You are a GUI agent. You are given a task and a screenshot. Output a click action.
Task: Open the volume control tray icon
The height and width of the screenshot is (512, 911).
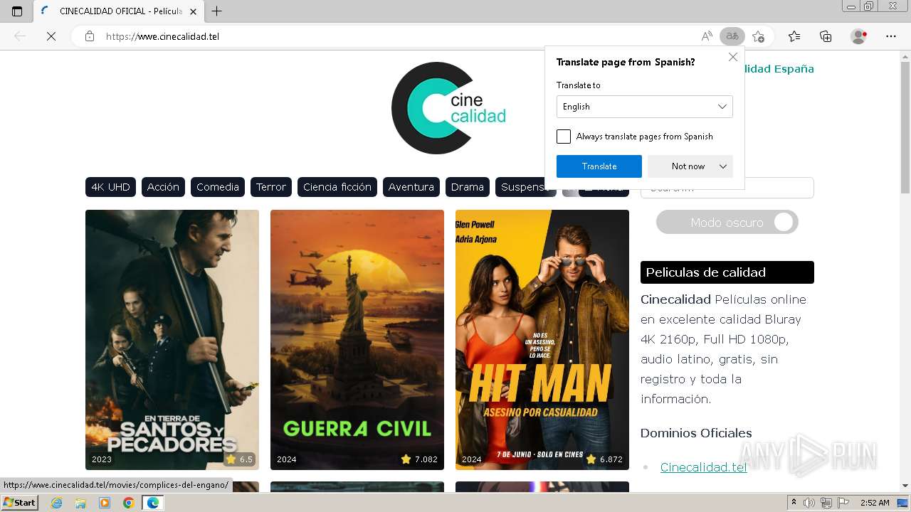pos(810,503)
